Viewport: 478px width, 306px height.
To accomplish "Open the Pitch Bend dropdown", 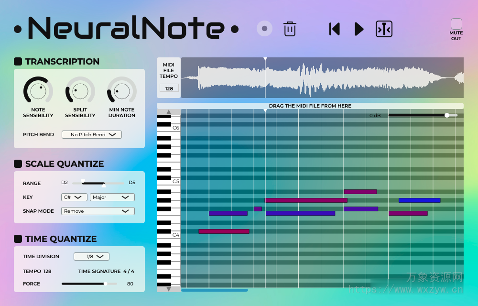I will (91, 134).
